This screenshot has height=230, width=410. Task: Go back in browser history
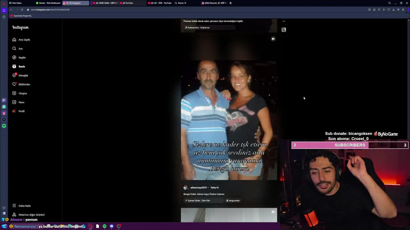point(11,10)
